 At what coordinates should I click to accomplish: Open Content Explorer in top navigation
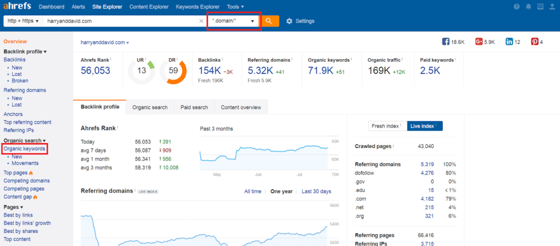pos(149,7)
